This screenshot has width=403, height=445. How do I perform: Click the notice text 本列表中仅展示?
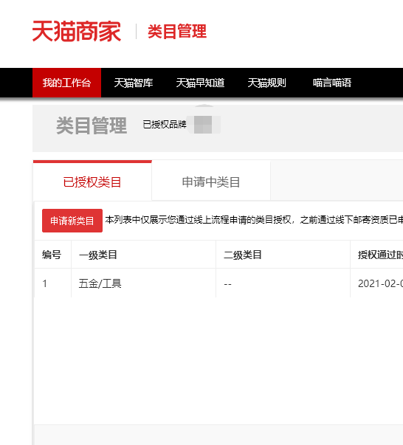tap(254, 220)
